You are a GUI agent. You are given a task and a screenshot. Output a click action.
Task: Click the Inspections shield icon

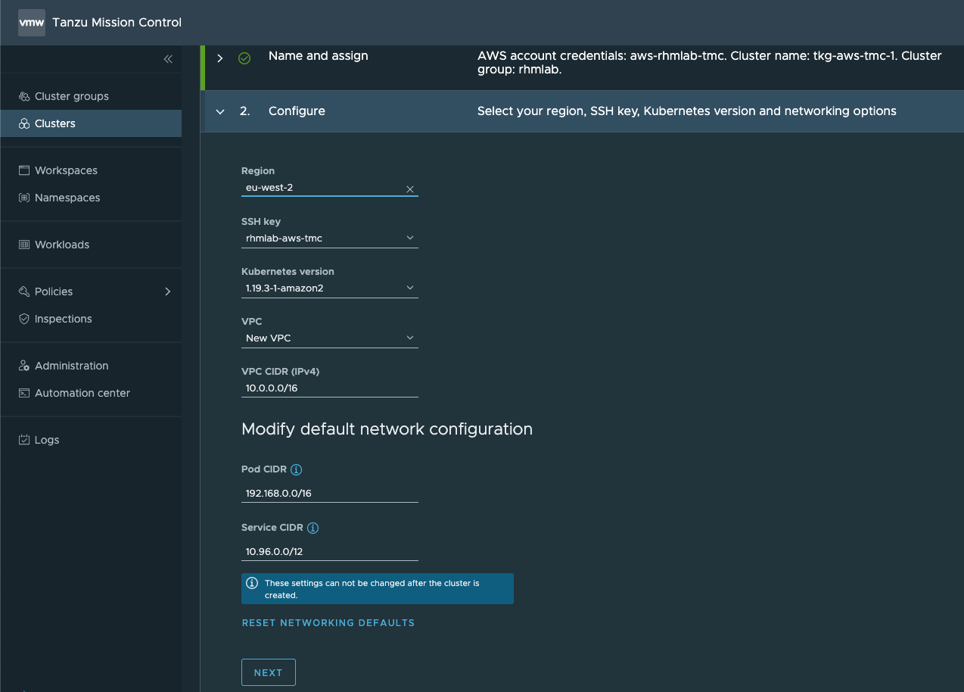[x=24, y=319]
